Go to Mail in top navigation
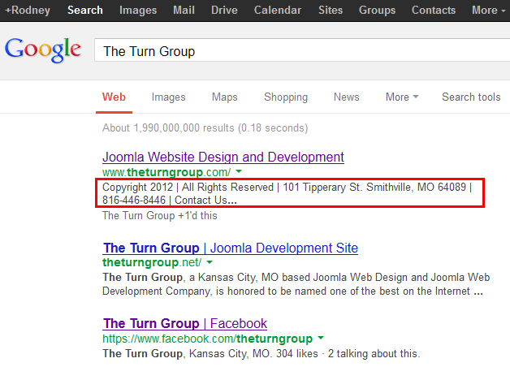510x367 pixels. coord(185,10)
